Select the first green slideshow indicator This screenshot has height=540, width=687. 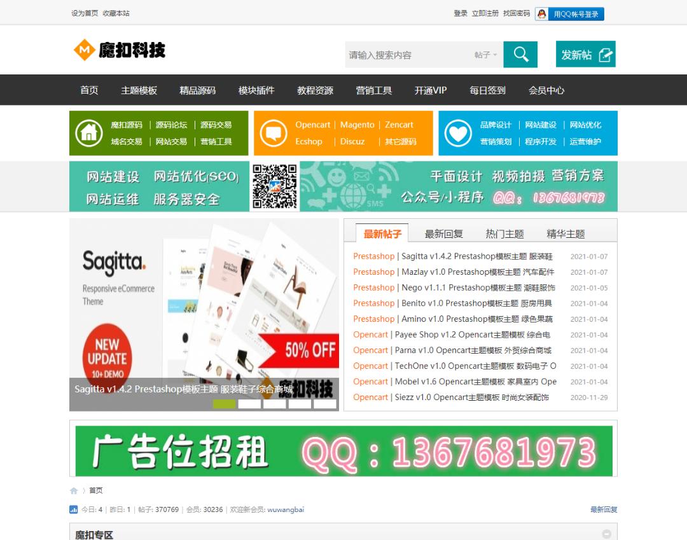(224, 404)
